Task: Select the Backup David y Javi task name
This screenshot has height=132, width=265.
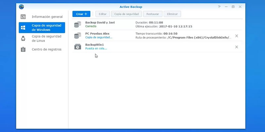Action: 100,22
